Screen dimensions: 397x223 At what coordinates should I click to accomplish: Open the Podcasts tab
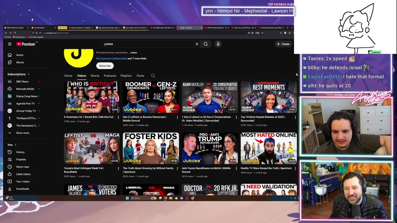pos(110,76)
